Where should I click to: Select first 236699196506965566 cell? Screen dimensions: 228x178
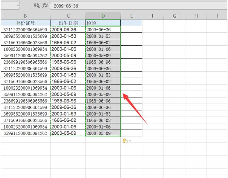tap(26, 62)
